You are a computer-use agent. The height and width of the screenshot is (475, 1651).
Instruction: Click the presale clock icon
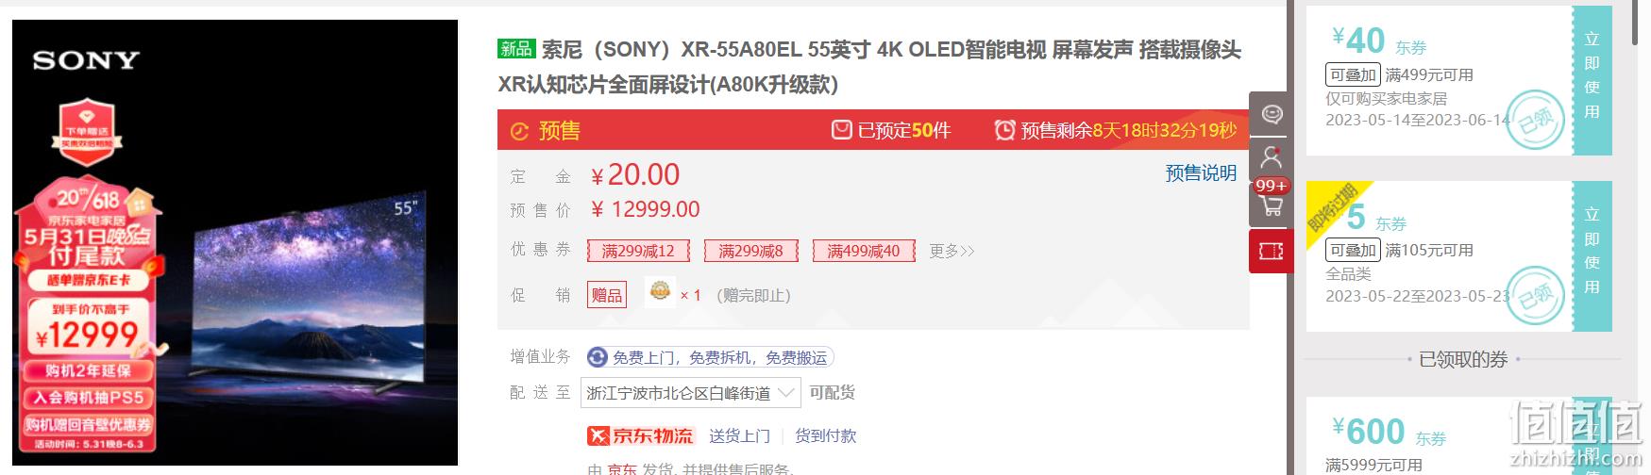pyautogui.click(x=1004, y=130)
